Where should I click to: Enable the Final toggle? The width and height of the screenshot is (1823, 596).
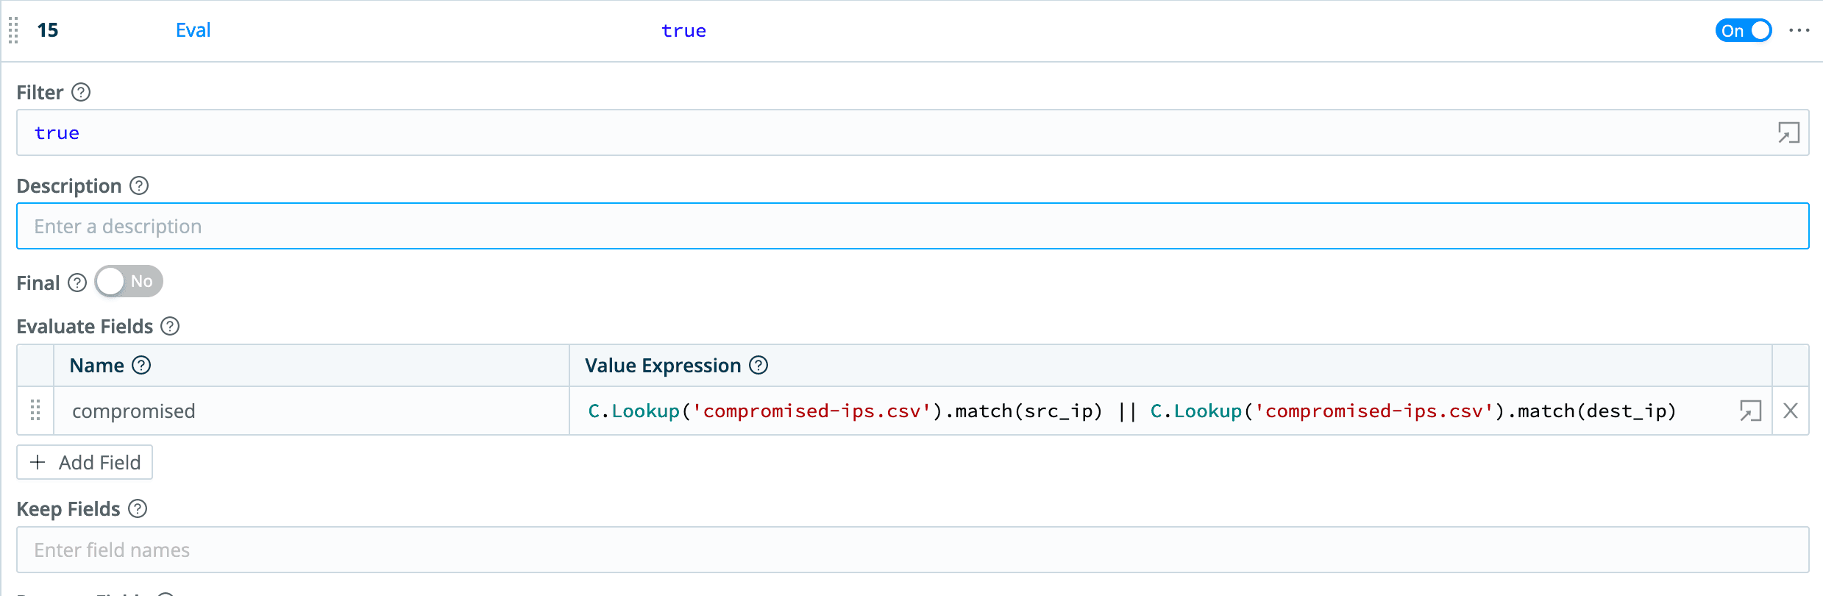pyautogui.click(x=129, y=282)
